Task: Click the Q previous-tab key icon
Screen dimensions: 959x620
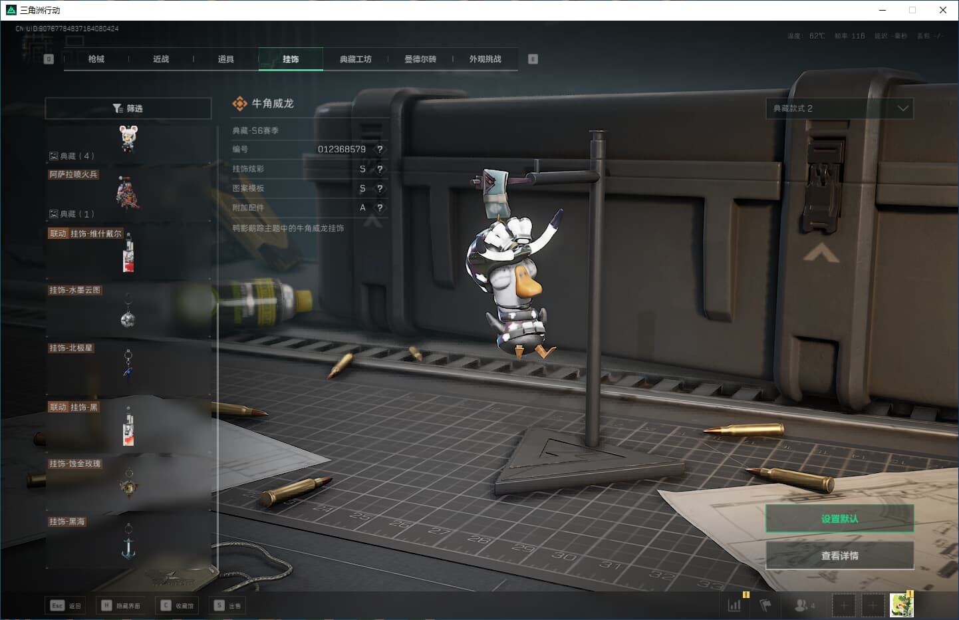Action: (49, 59)
